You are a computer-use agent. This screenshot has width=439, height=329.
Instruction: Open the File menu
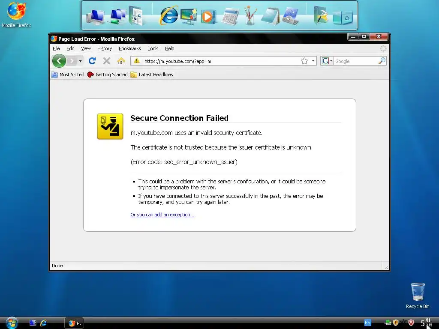[56, 48]
